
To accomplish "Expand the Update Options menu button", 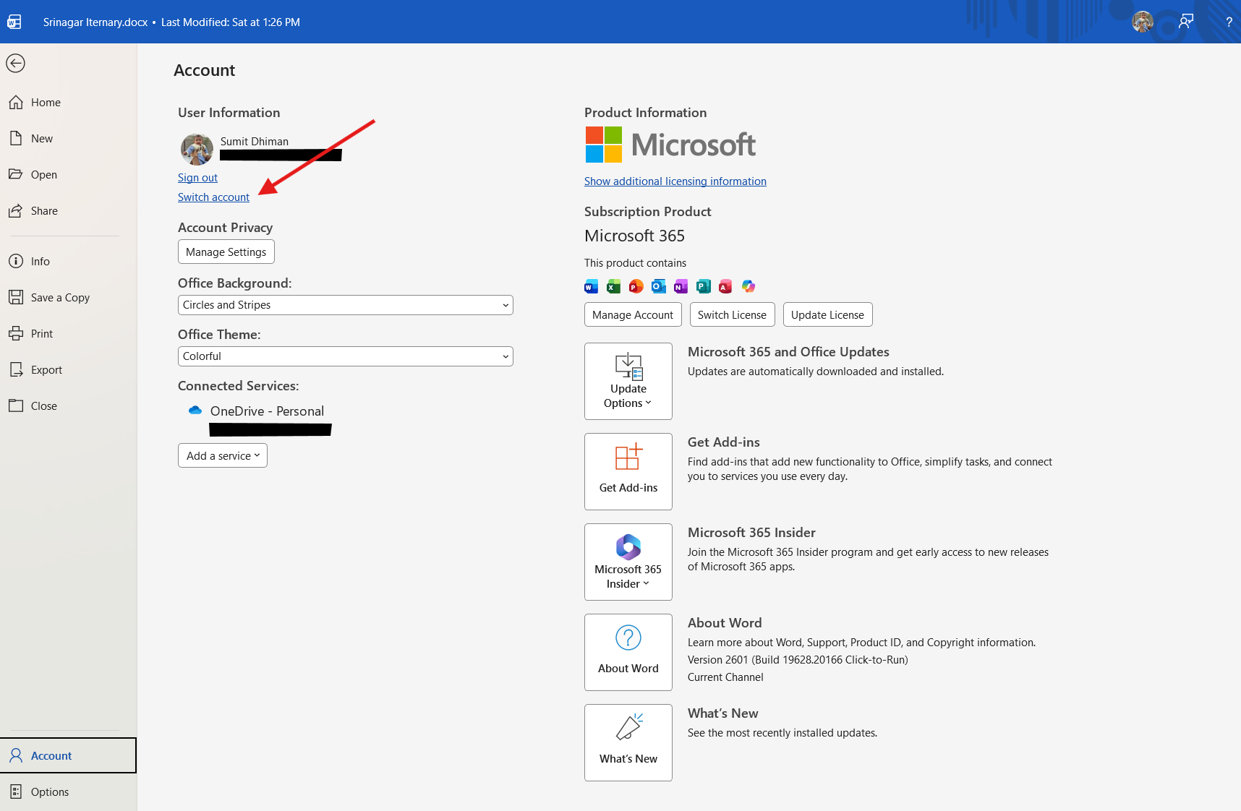I will click(x=628, y=381).
